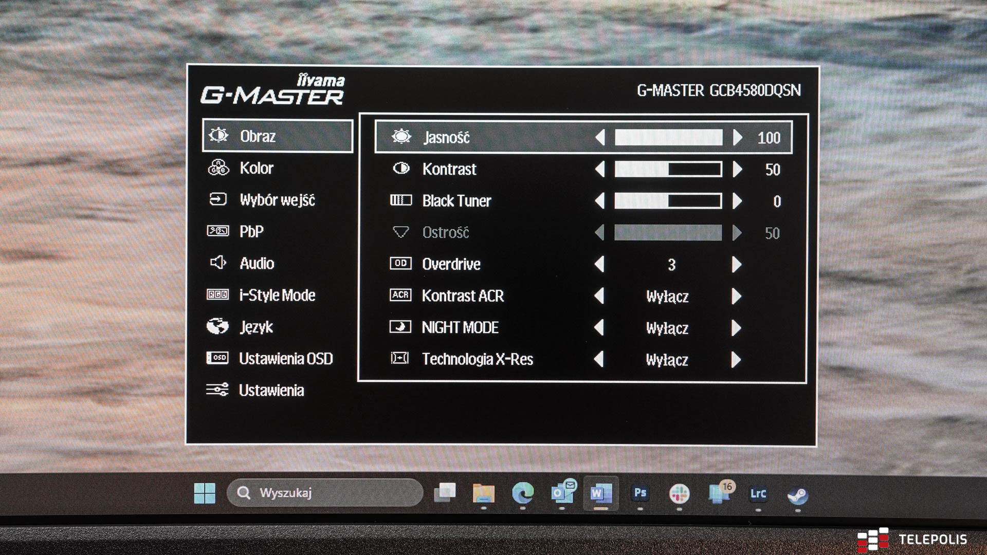Image resolution: width=987 pixels, height=555 pixels.
Task: Toggle NIGHT MODE with its right arrow
Action: (x=736, y=328)
